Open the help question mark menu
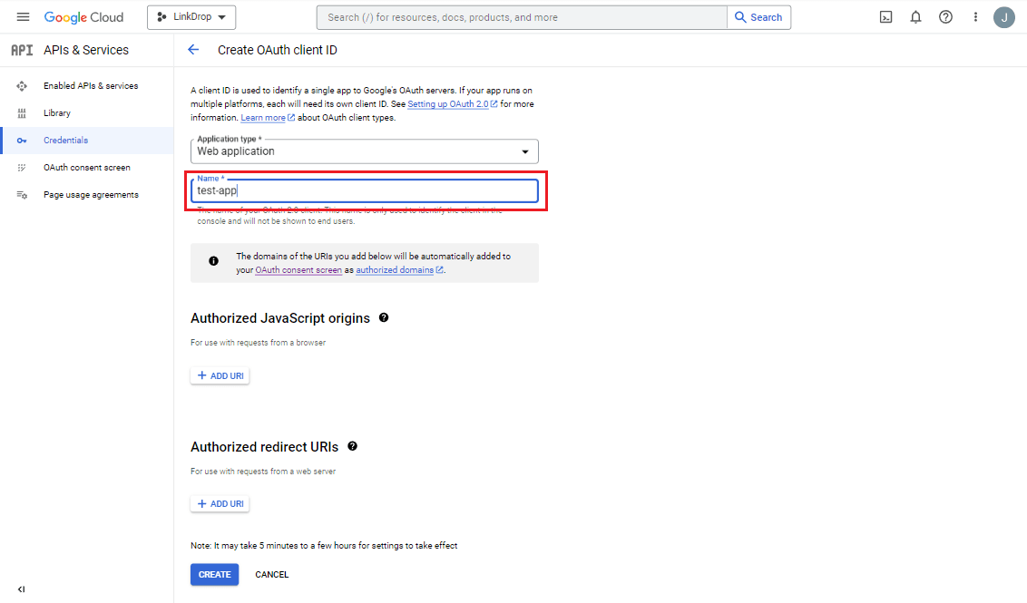This screenshot has height=603, width=1027. pyautogui.click(x=945, y=17)
